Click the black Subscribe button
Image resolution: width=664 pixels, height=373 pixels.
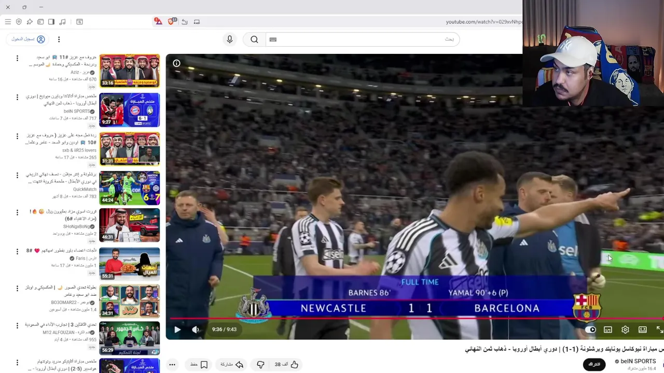594,365
